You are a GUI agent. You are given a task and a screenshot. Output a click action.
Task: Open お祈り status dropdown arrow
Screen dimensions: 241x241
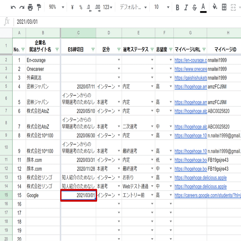coord(152,177)
